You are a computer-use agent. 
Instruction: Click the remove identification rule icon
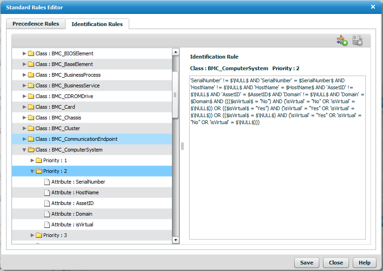357,40
